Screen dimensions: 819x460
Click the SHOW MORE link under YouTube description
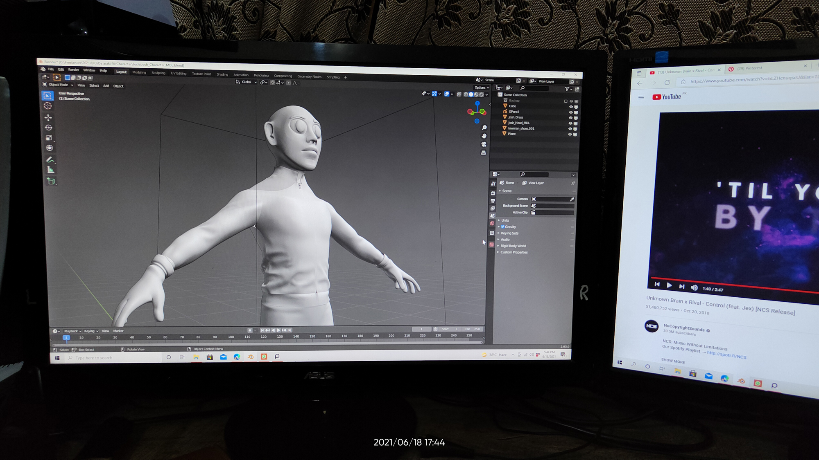coord(673,361)
